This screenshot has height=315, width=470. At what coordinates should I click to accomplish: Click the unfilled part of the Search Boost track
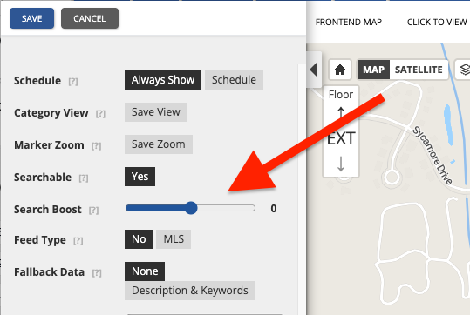coord(227,208)
